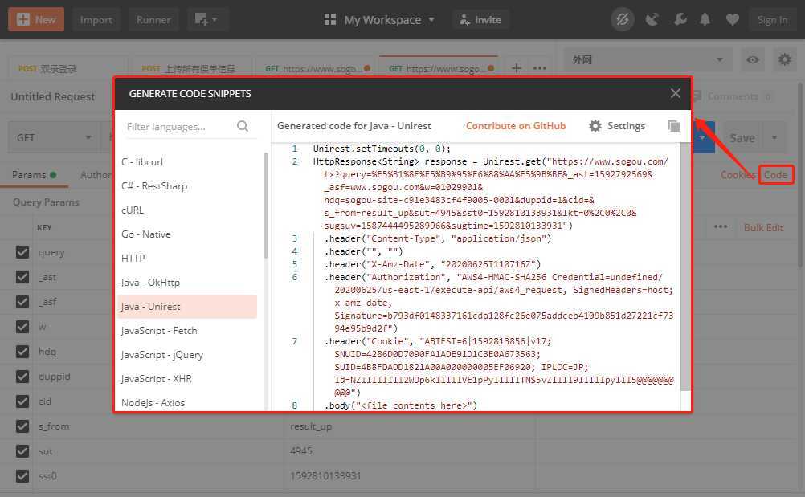The width and height of the screenshot is (805, 497).
Task: Copy generated code to clipboard icon
Action: tap(673, 126)
